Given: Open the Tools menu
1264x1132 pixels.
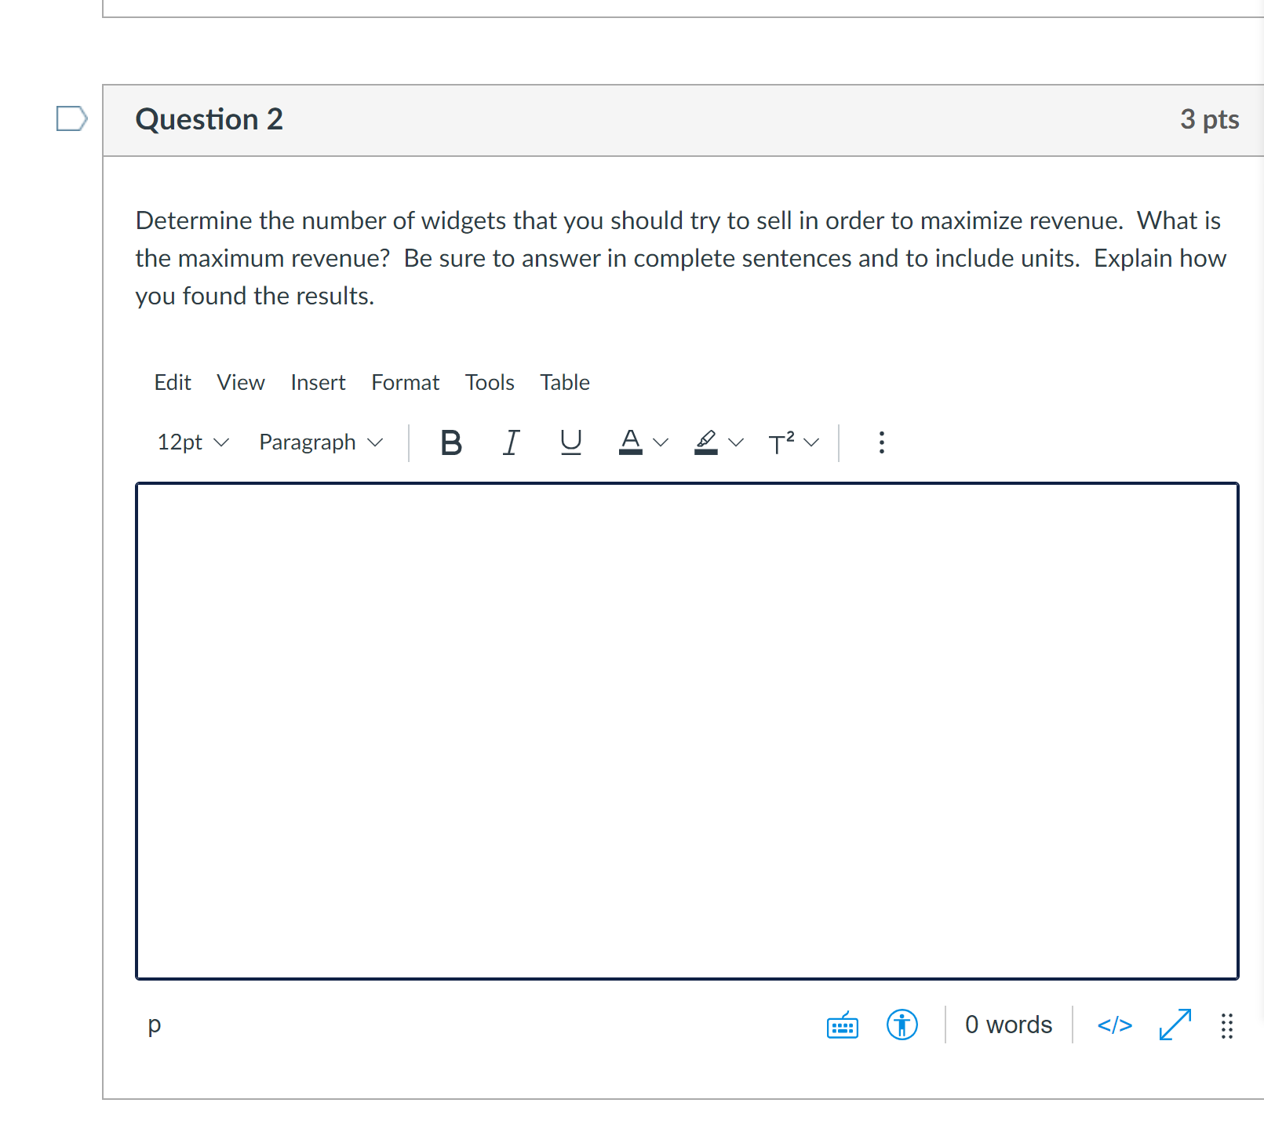Looking at the screenshot, I should click(x=489, y=382).
